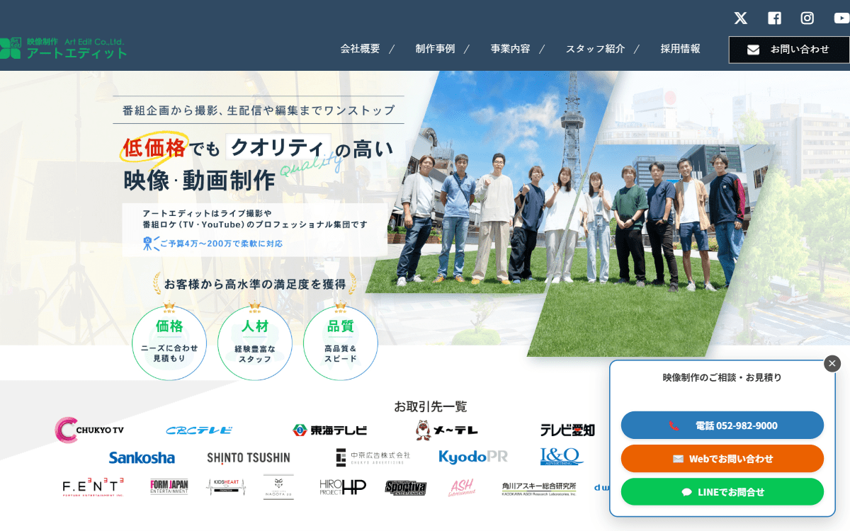The width and height of the screenshot is (850, 531).
Task: Click the Sankosha logo
Action: pyautogui.click(x=142, y=457)
